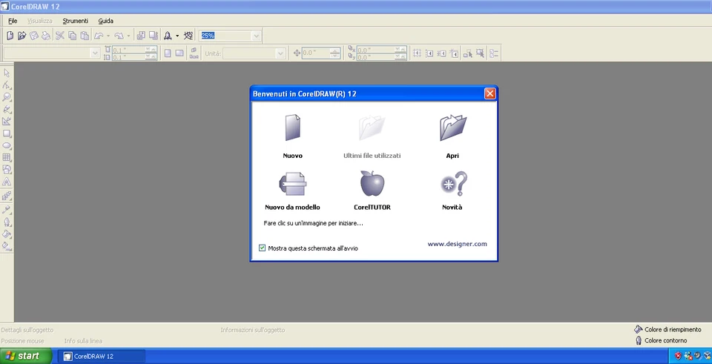
Task: Click Colore contorno outline indicator
Action: click(x=660, y=340)
